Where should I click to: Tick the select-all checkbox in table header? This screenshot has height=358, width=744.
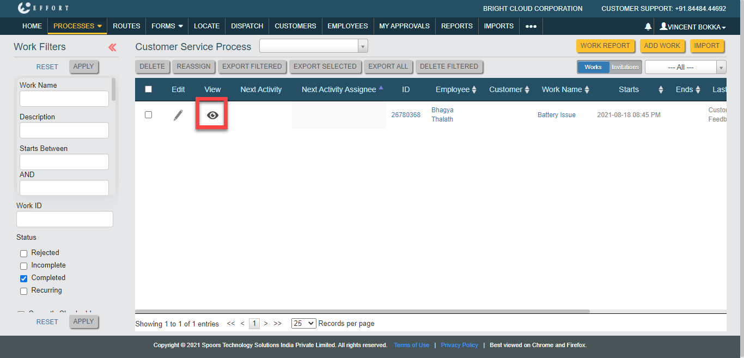[x=148, y=89]
